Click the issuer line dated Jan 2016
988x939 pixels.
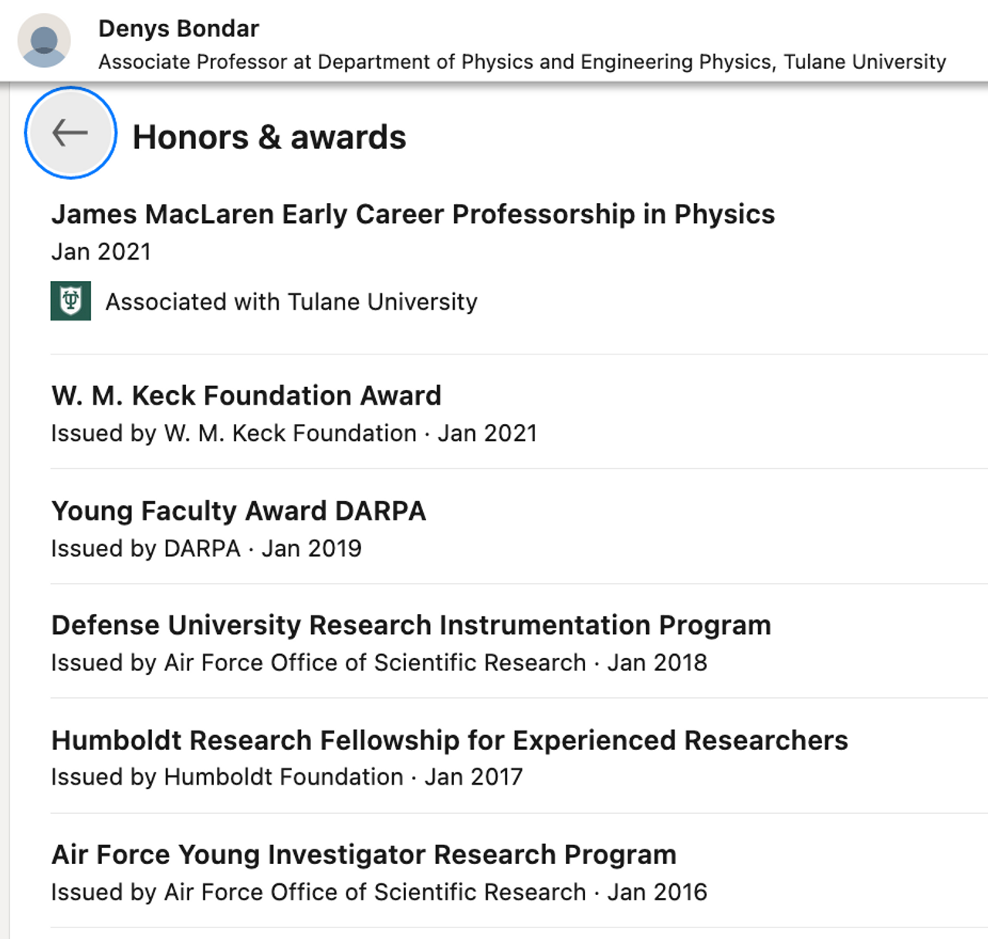click(x=378, y=892)
